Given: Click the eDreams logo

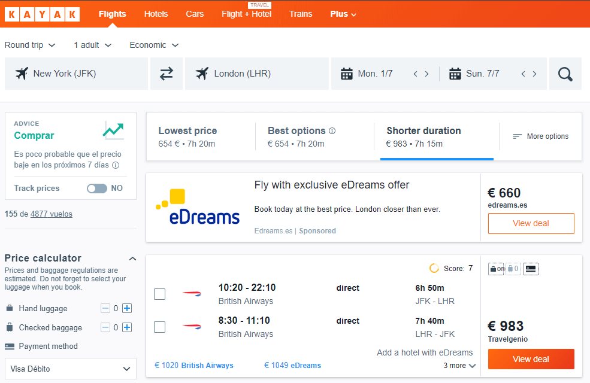Looking at the screenshot, I should coord(198,207).
